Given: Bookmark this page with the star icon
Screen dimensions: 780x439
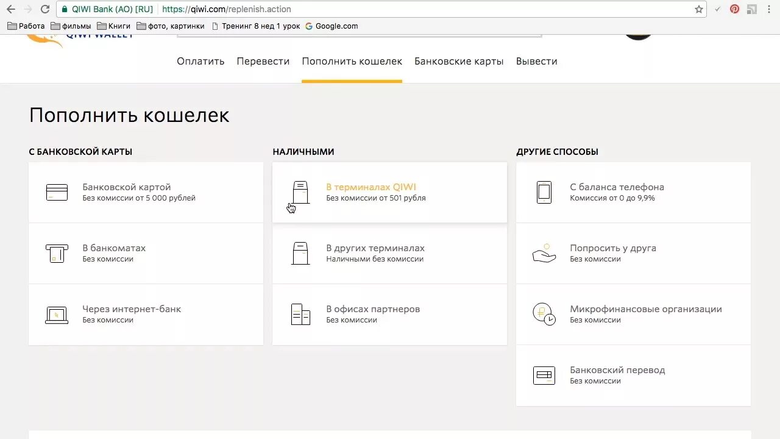Looking at the screenshot, I should [699, 9].
